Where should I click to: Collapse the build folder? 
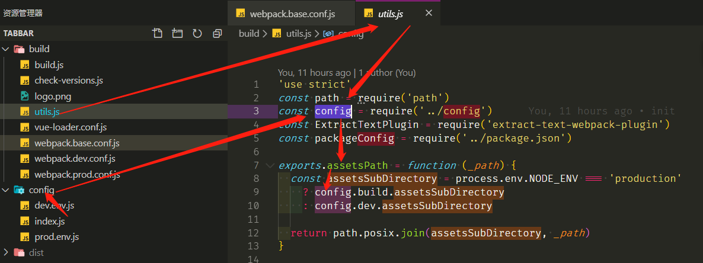(5, 49)
